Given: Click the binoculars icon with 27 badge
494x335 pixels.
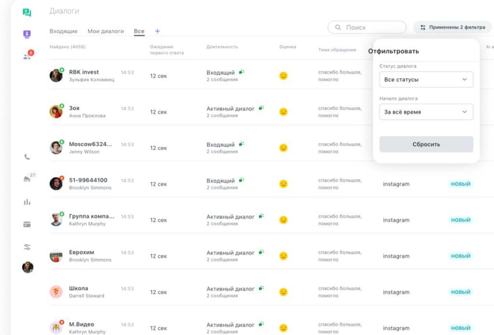Looking at the screenshot, I should [27, 179].
